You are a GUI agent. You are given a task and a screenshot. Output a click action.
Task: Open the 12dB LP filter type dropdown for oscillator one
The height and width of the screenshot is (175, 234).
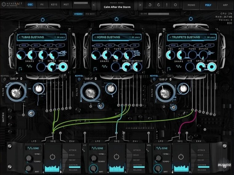(16, 79)
